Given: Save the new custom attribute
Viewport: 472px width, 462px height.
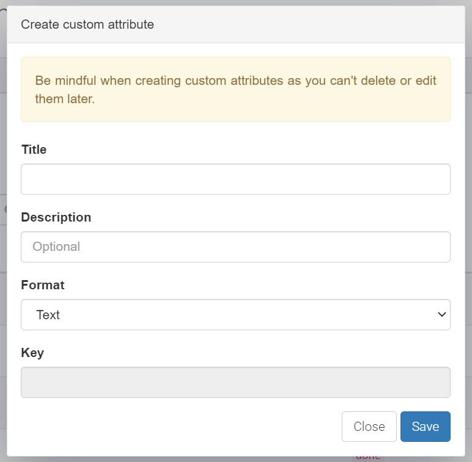Looking at the screenshot, I should tap(425, 426).
